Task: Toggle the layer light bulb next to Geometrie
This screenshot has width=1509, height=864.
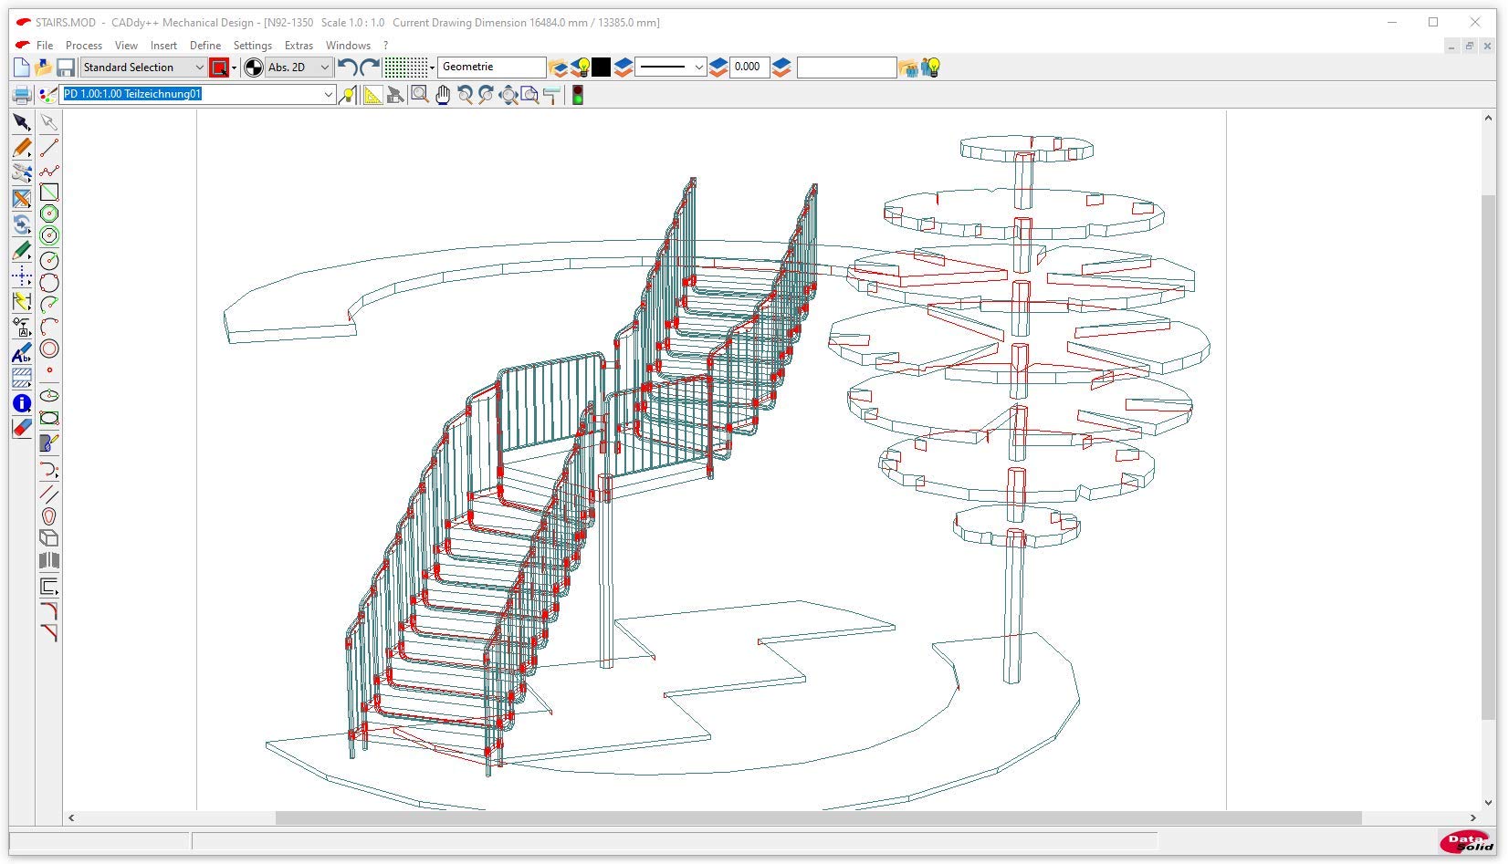Action: pos(581,68)
